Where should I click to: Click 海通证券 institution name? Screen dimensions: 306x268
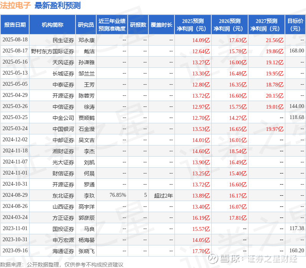coord(63,252)
